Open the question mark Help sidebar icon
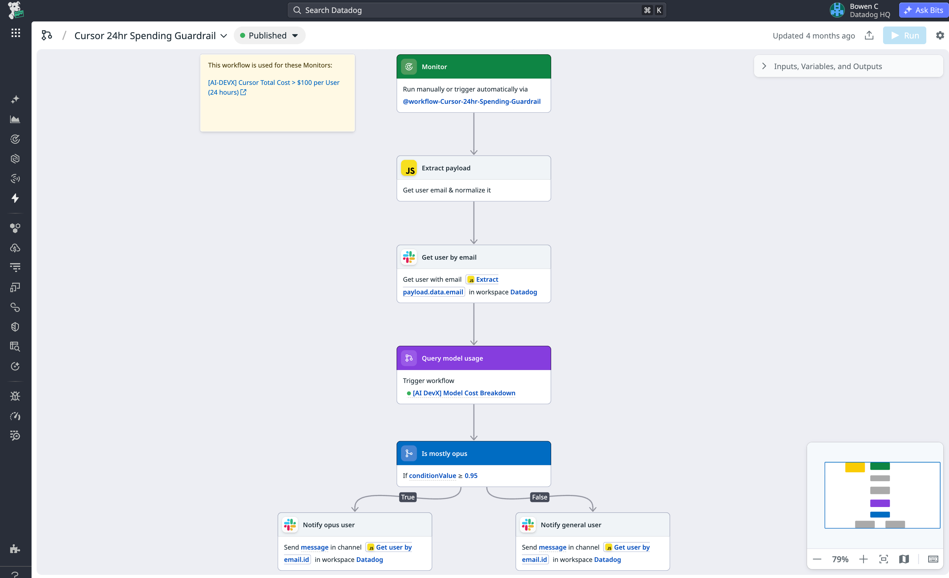 click(x=15, y=574)
